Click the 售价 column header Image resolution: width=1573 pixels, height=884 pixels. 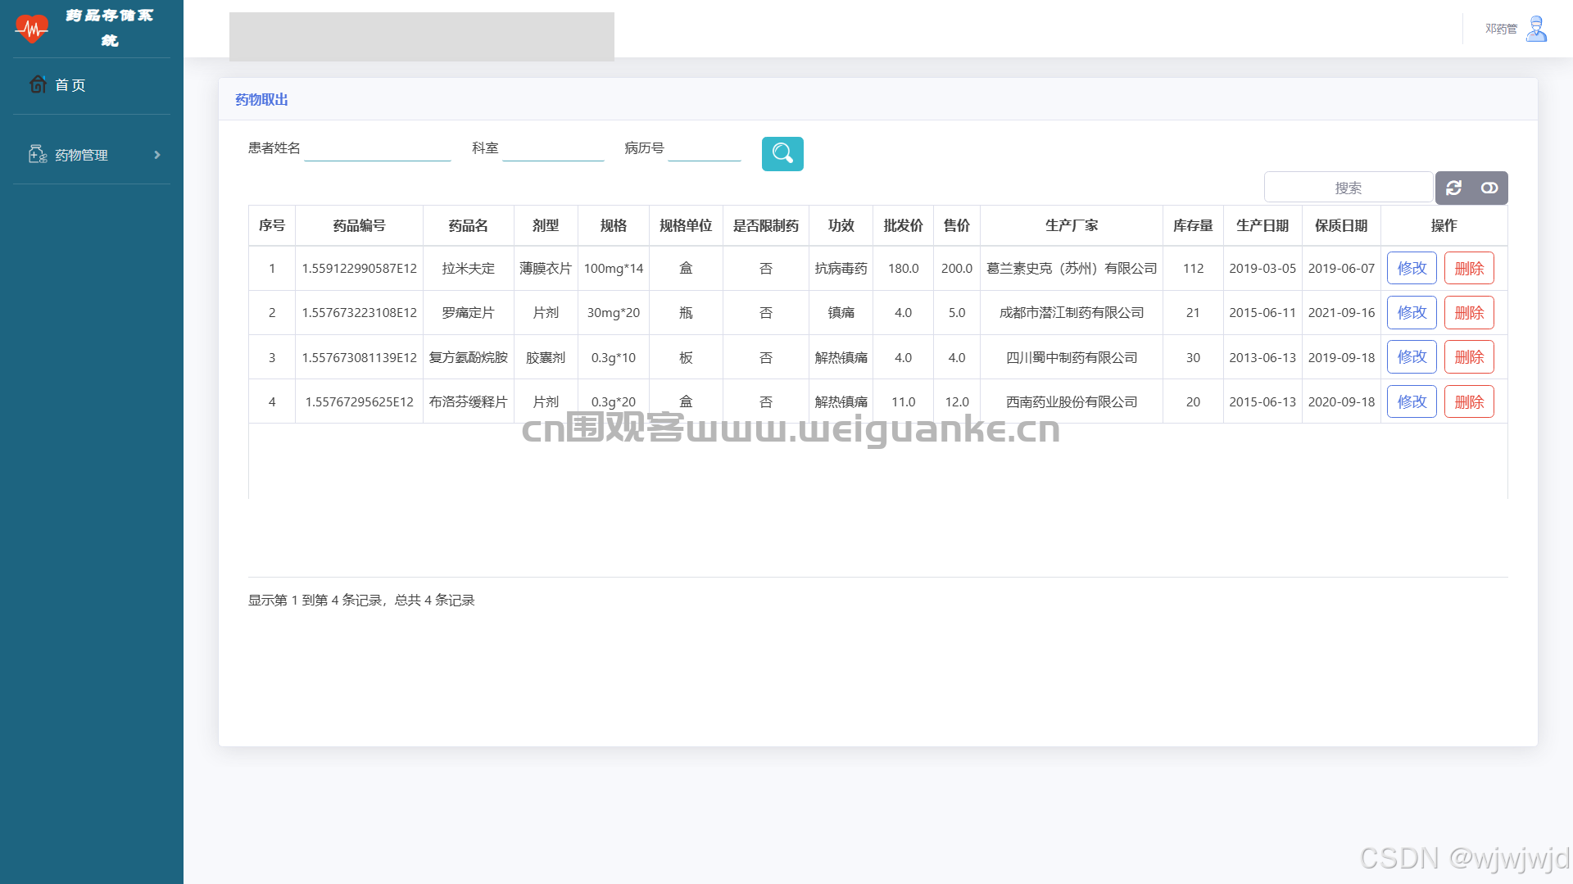(x=957, y=225)
